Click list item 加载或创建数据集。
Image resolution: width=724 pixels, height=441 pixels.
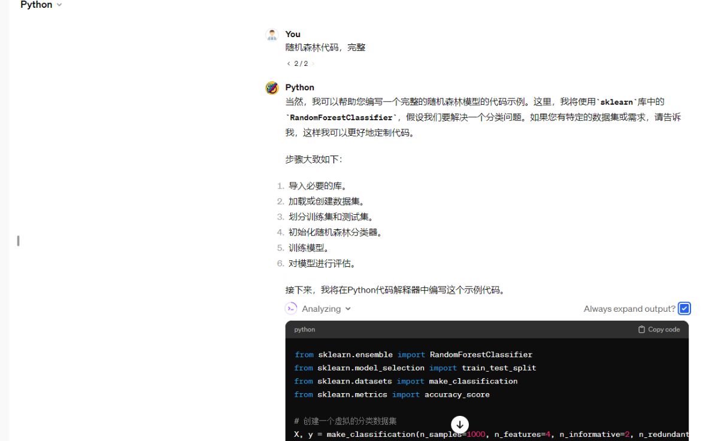coord(327,202)
